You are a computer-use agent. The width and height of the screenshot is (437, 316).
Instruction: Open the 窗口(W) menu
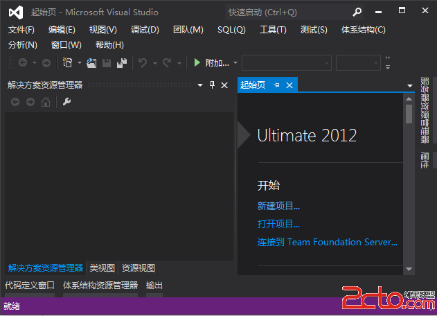coord(66,44)
